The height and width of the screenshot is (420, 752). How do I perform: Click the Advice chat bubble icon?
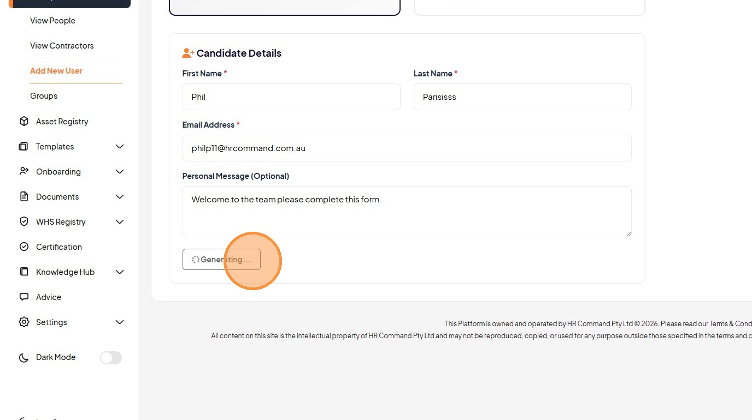[x=24, y=297]
